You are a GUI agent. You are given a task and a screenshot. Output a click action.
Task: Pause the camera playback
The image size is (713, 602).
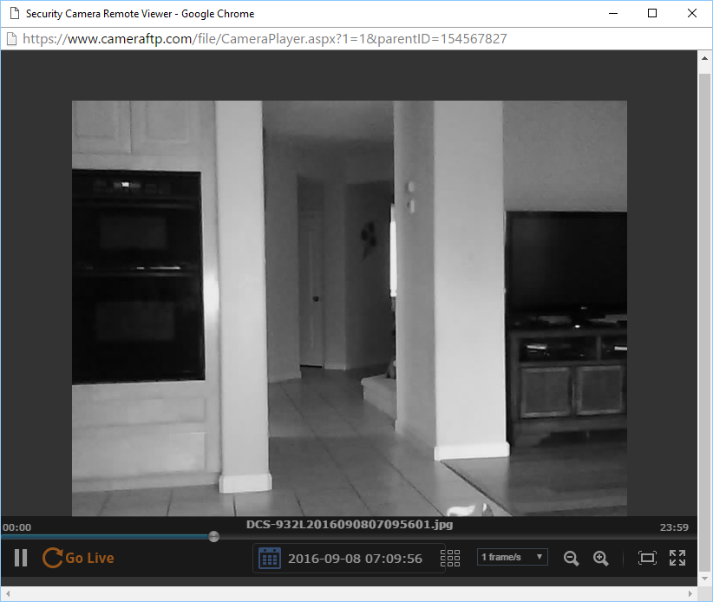(x=21, y=558)
